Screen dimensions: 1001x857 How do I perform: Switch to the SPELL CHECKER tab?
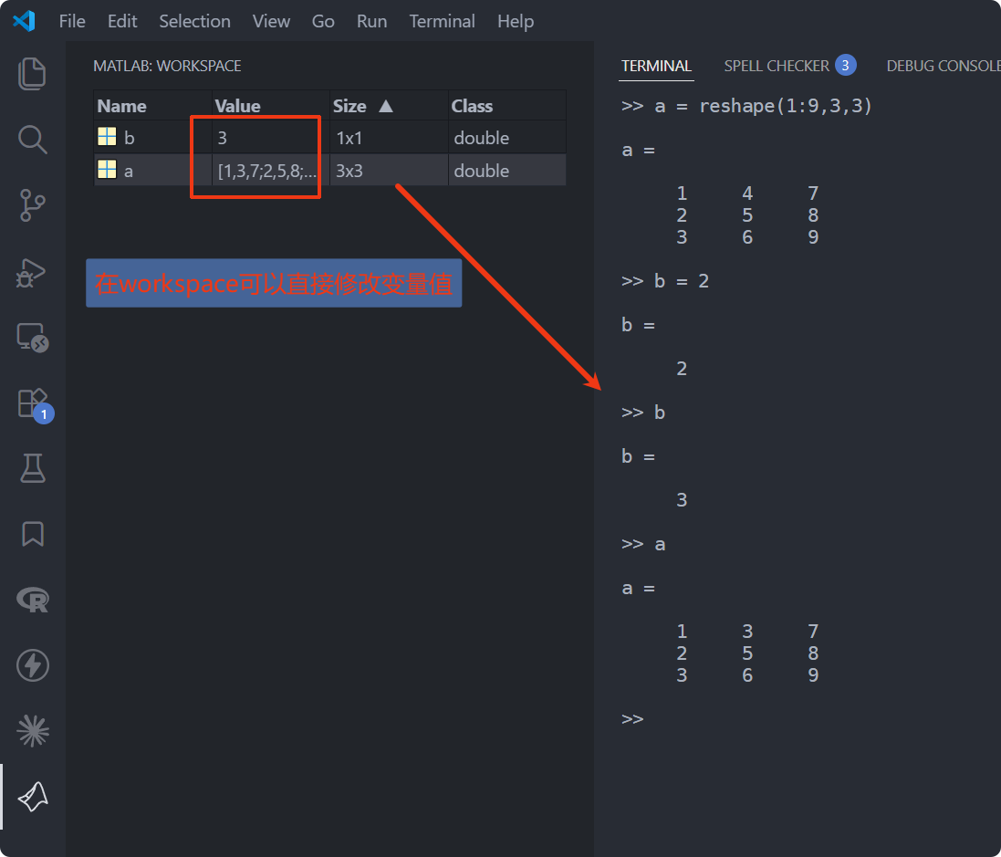tap(789, 66)
